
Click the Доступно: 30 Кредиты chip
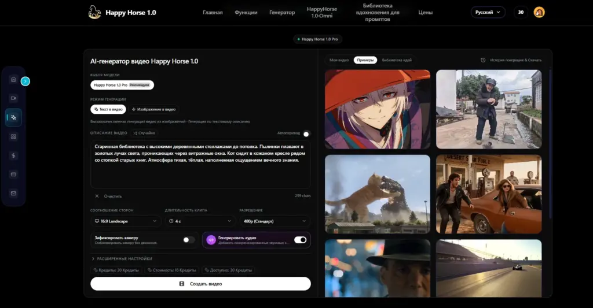pyautogui.click(x=228, y=270)
